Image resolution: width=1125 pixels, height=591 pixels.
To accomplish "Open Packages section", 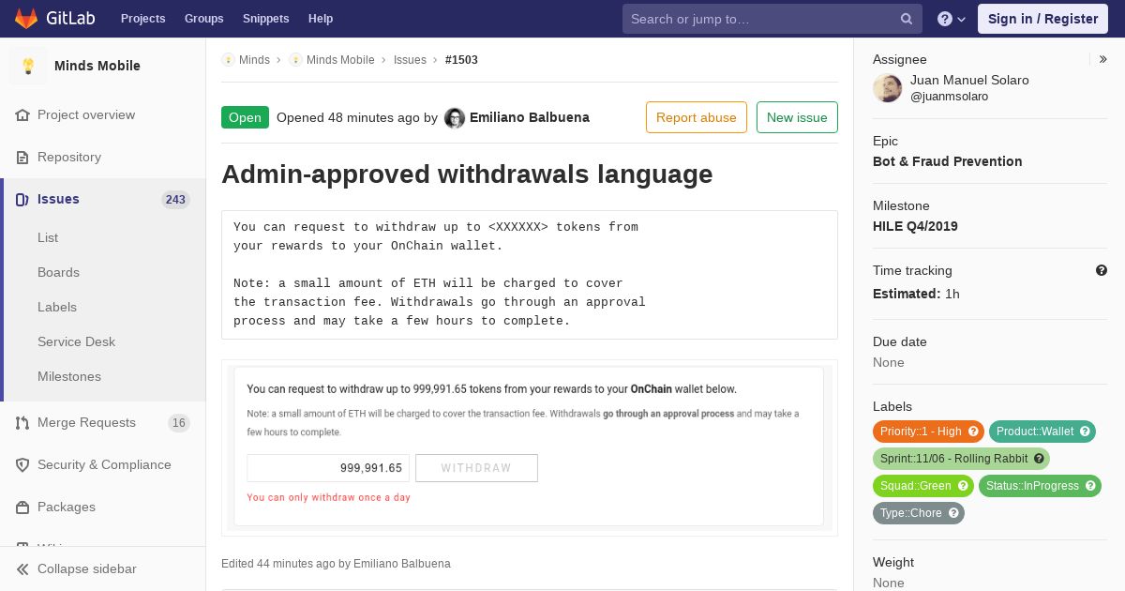I will (x=67, y=507).
